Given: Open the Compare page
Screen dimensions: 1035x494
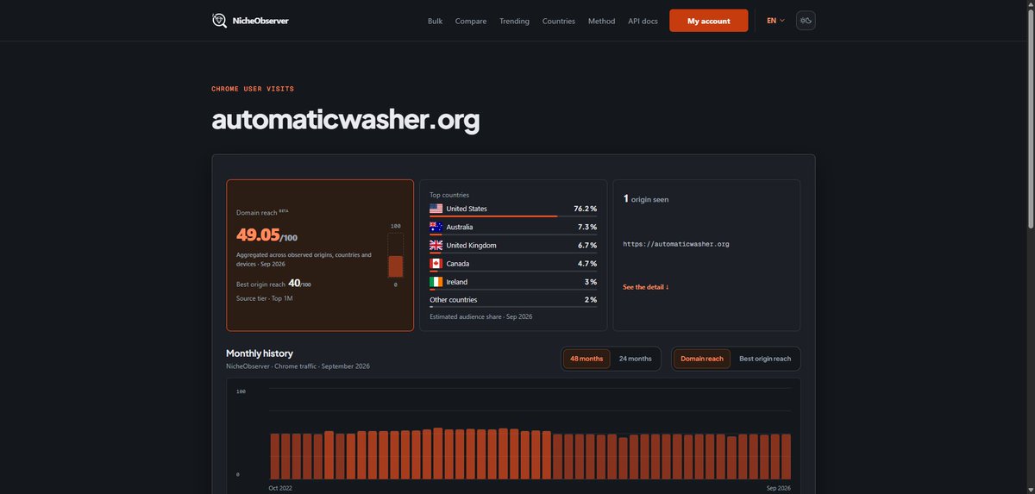Looking at the screenshot, I should (x=471, y=21).
